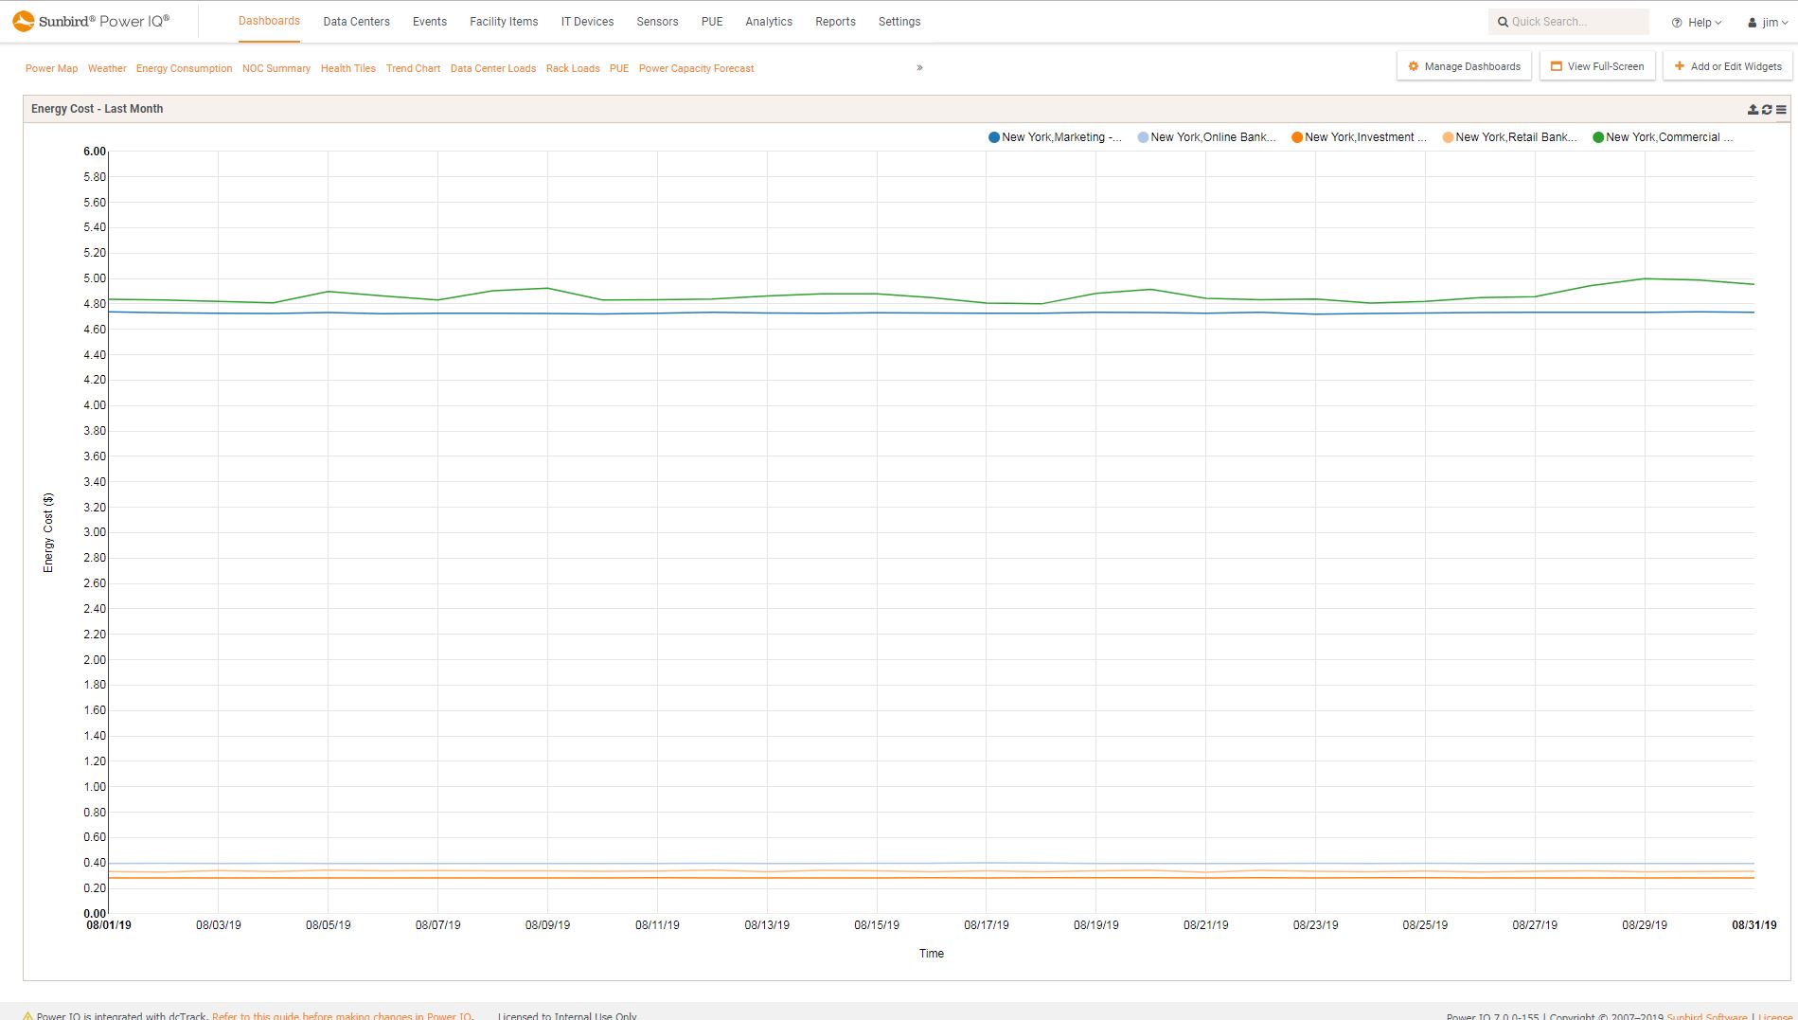The image size is (1798, 1020).
Task: Click the export icon on Energy Cost widget
Action: click(1752, 109)
